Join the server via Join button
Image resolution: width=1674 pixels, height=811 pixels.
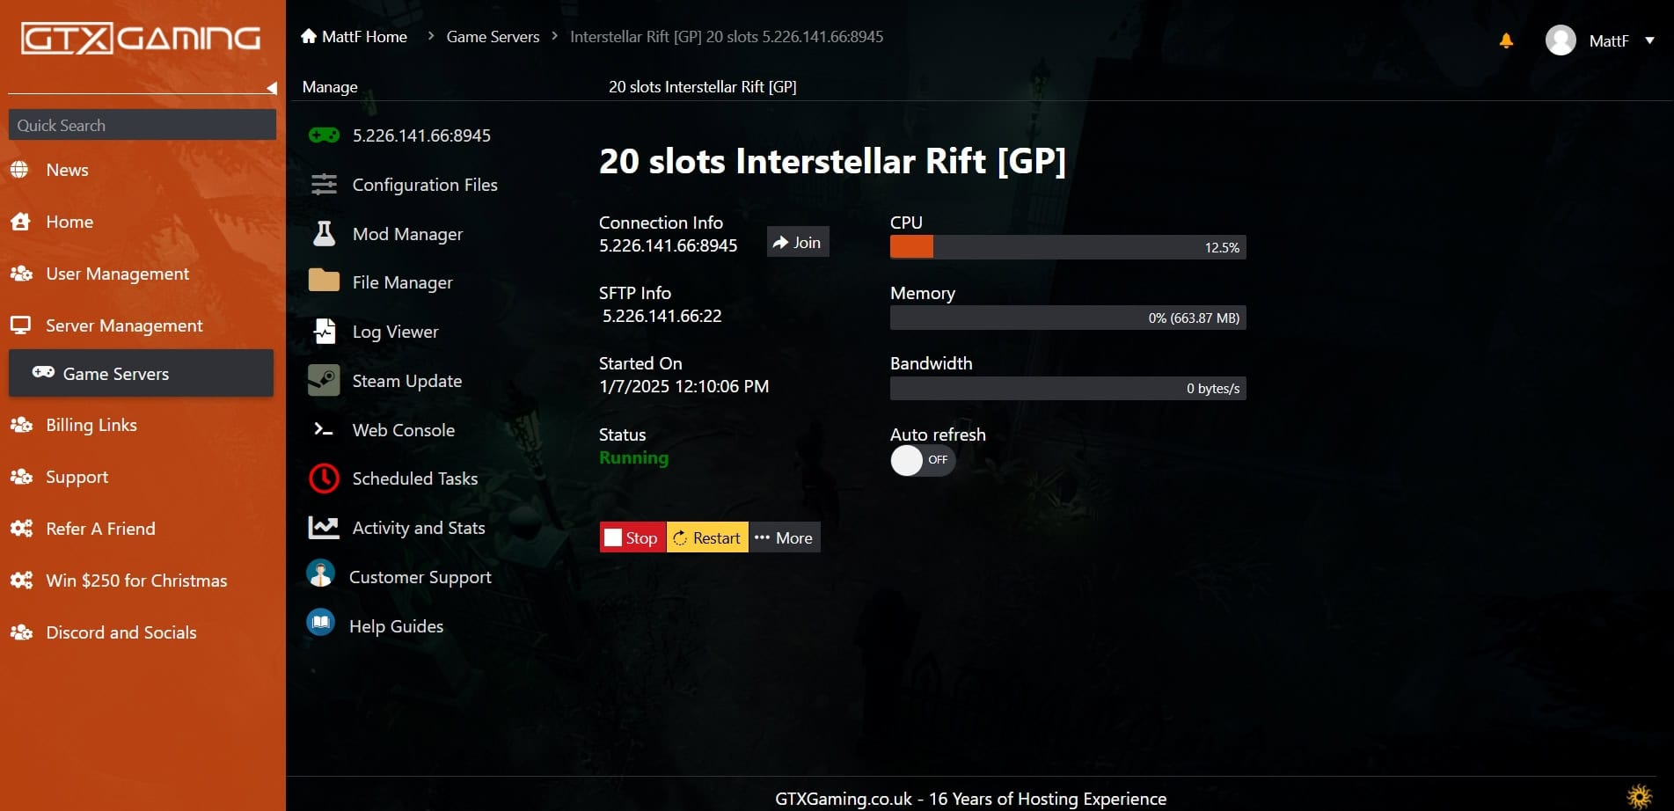pyautogui.click(x=797, y=243)
